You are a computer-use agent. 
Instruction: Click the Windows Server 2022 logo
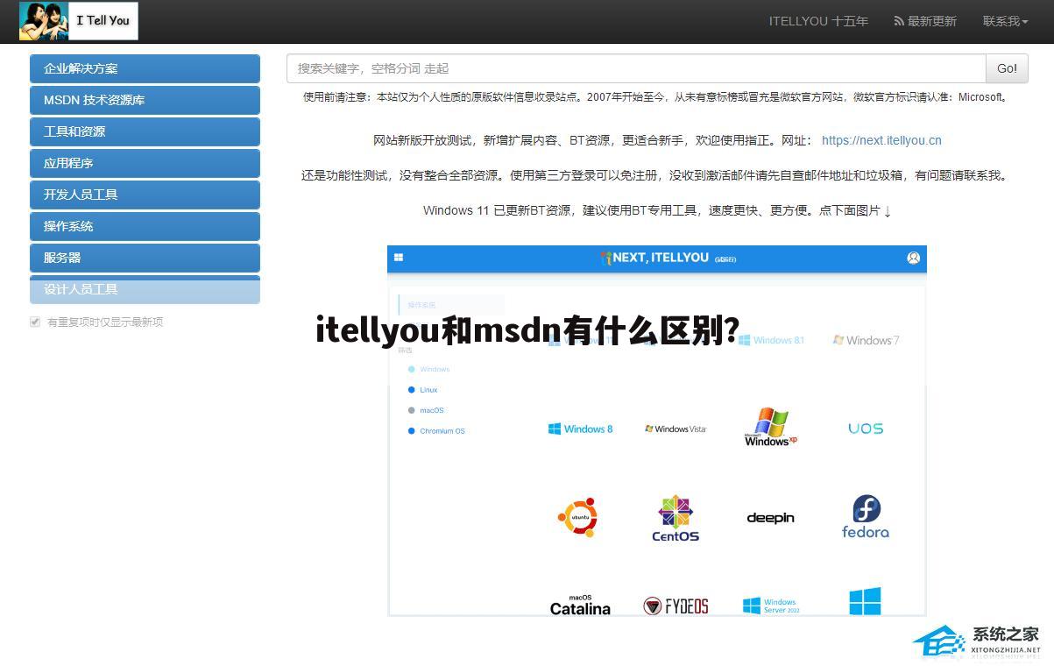pyautogui.click(x=771, y=606)
